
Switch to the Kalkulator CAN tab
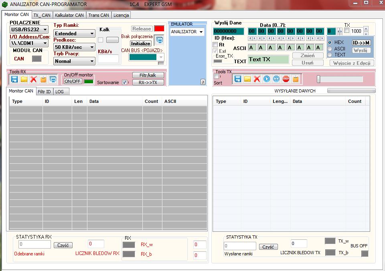point(69,15)
